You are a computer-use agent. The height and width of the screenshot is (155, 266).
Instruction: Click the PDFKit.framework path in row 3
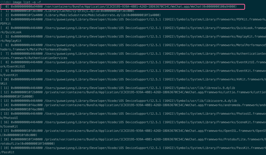pyautogui.click(x=155, y=19)
